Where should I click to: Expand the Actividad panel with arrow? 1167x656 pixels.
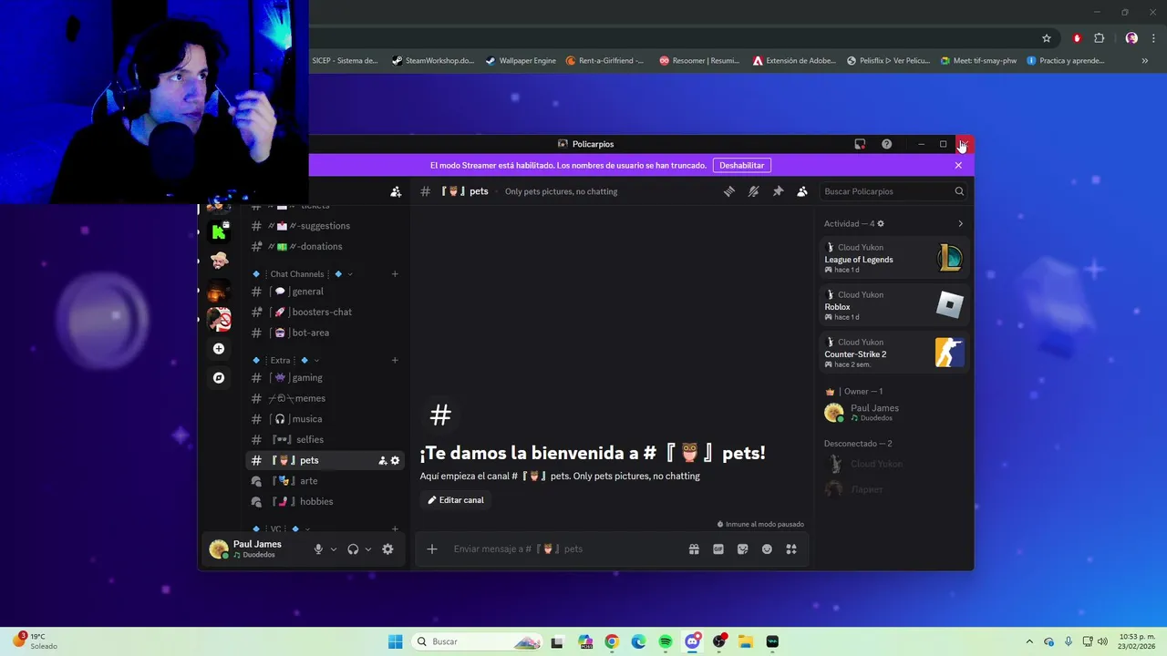tap(960, 224)
